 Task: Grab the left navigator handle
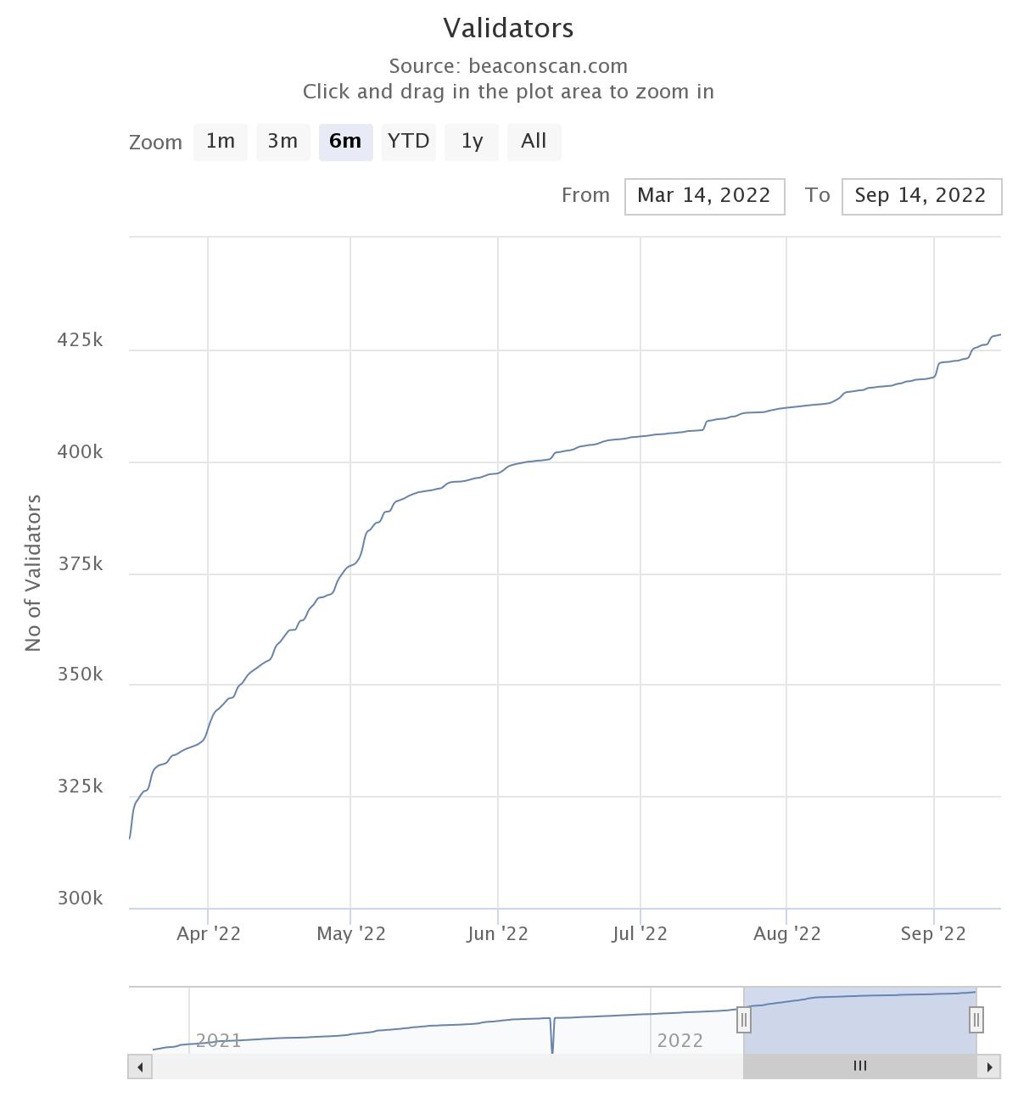(743, 1019)
